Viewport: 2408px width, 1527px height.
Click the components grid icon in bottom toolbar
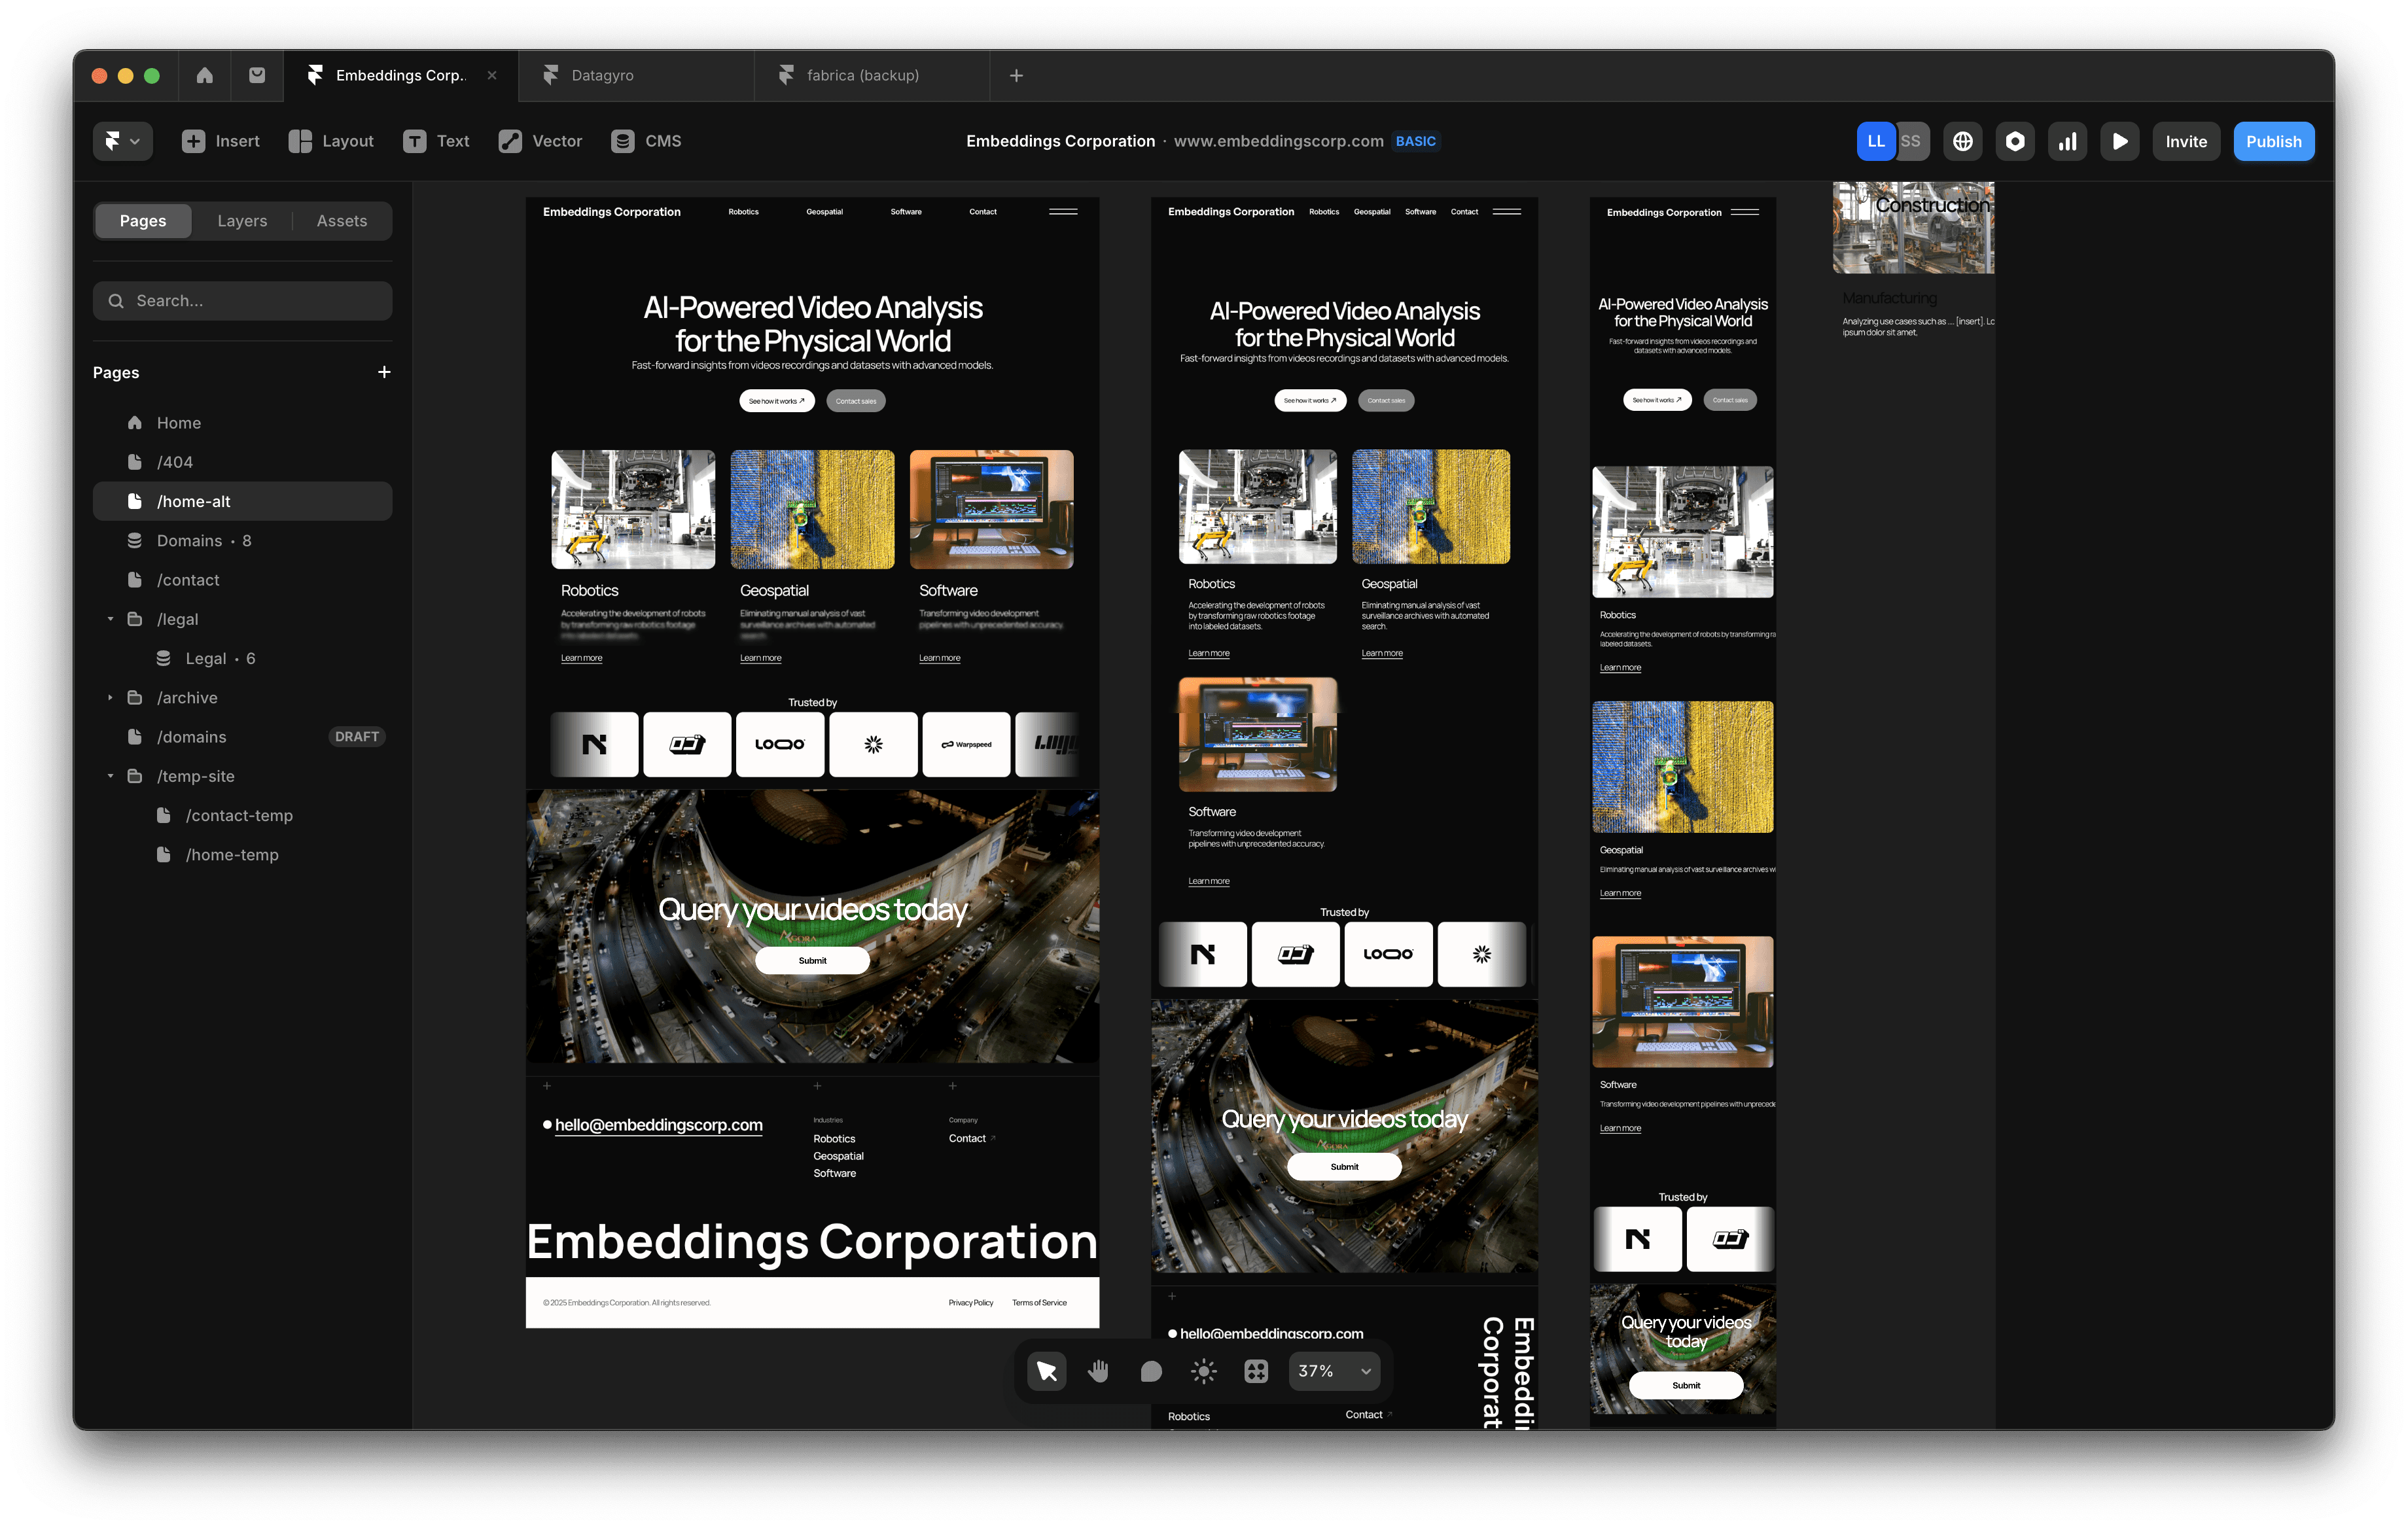click(x=1256, y=1371)
